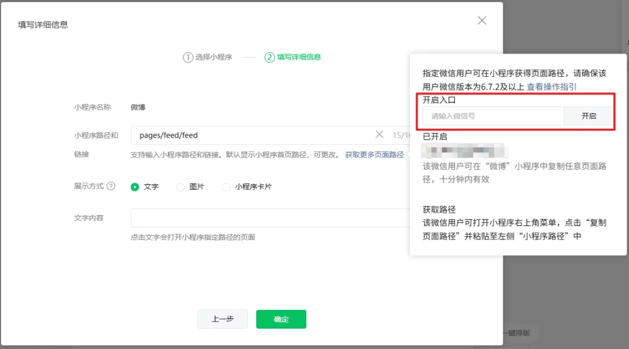Clear the pages/feed/feed path field

coord(379,134)
